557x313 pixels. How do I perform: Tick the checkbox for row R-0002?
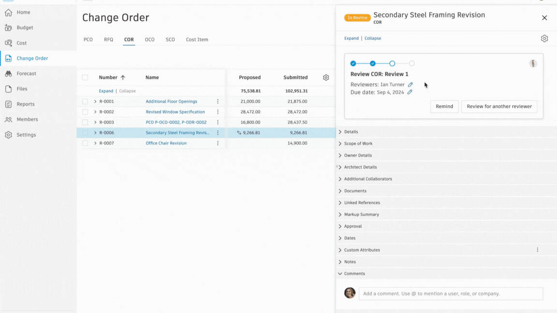(85, 112)
